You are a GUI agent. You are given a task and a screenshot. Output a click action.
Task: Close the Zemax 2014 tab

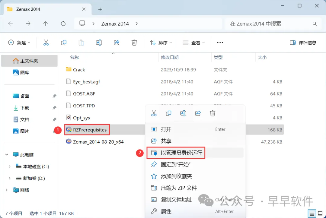84,9
